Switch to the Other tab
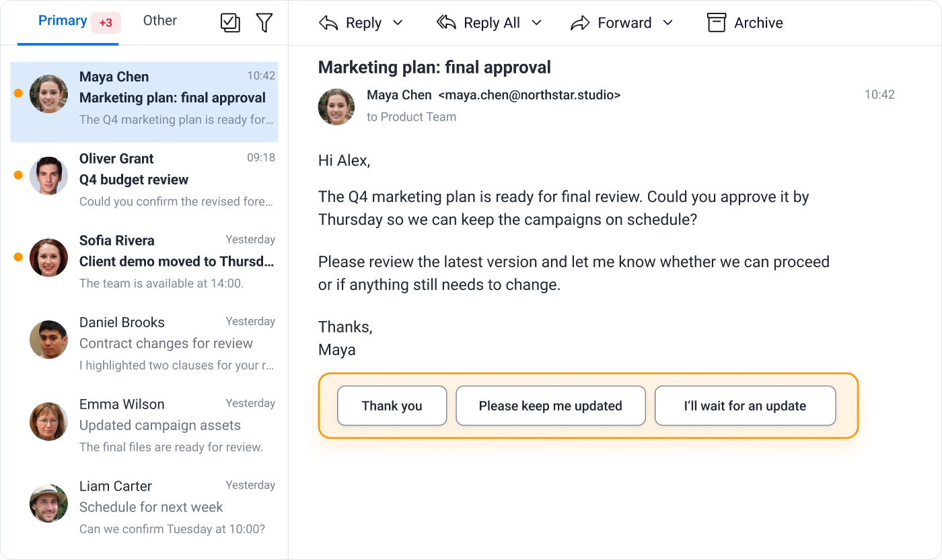 coord(160,21)
